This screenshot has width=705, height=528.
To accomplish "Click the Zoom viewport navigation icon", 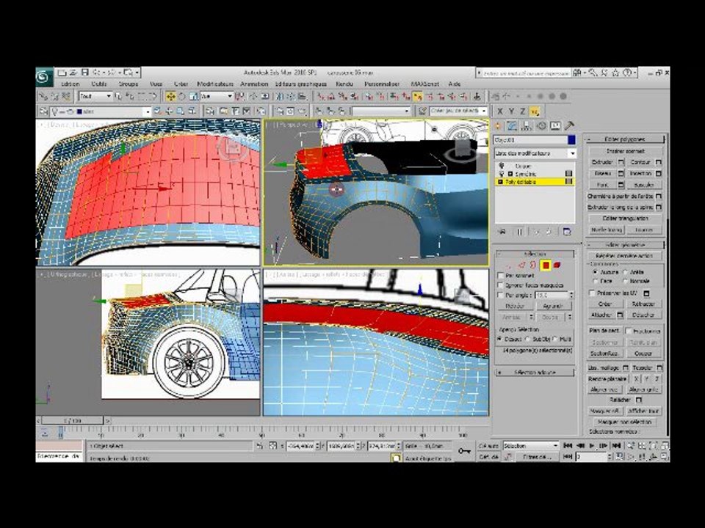I will point(632,446).
